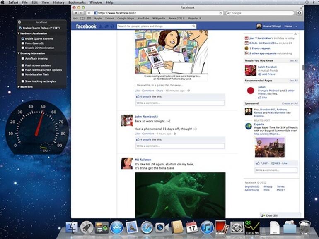319x239 pixels.
Task: Enable Show tracking rectangles checkbox
Action: click(23, 81)
